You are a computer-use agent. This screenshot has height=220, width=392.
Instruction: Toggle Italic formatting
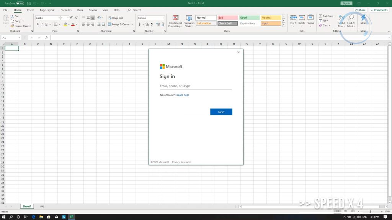click(x=42, y=24)
